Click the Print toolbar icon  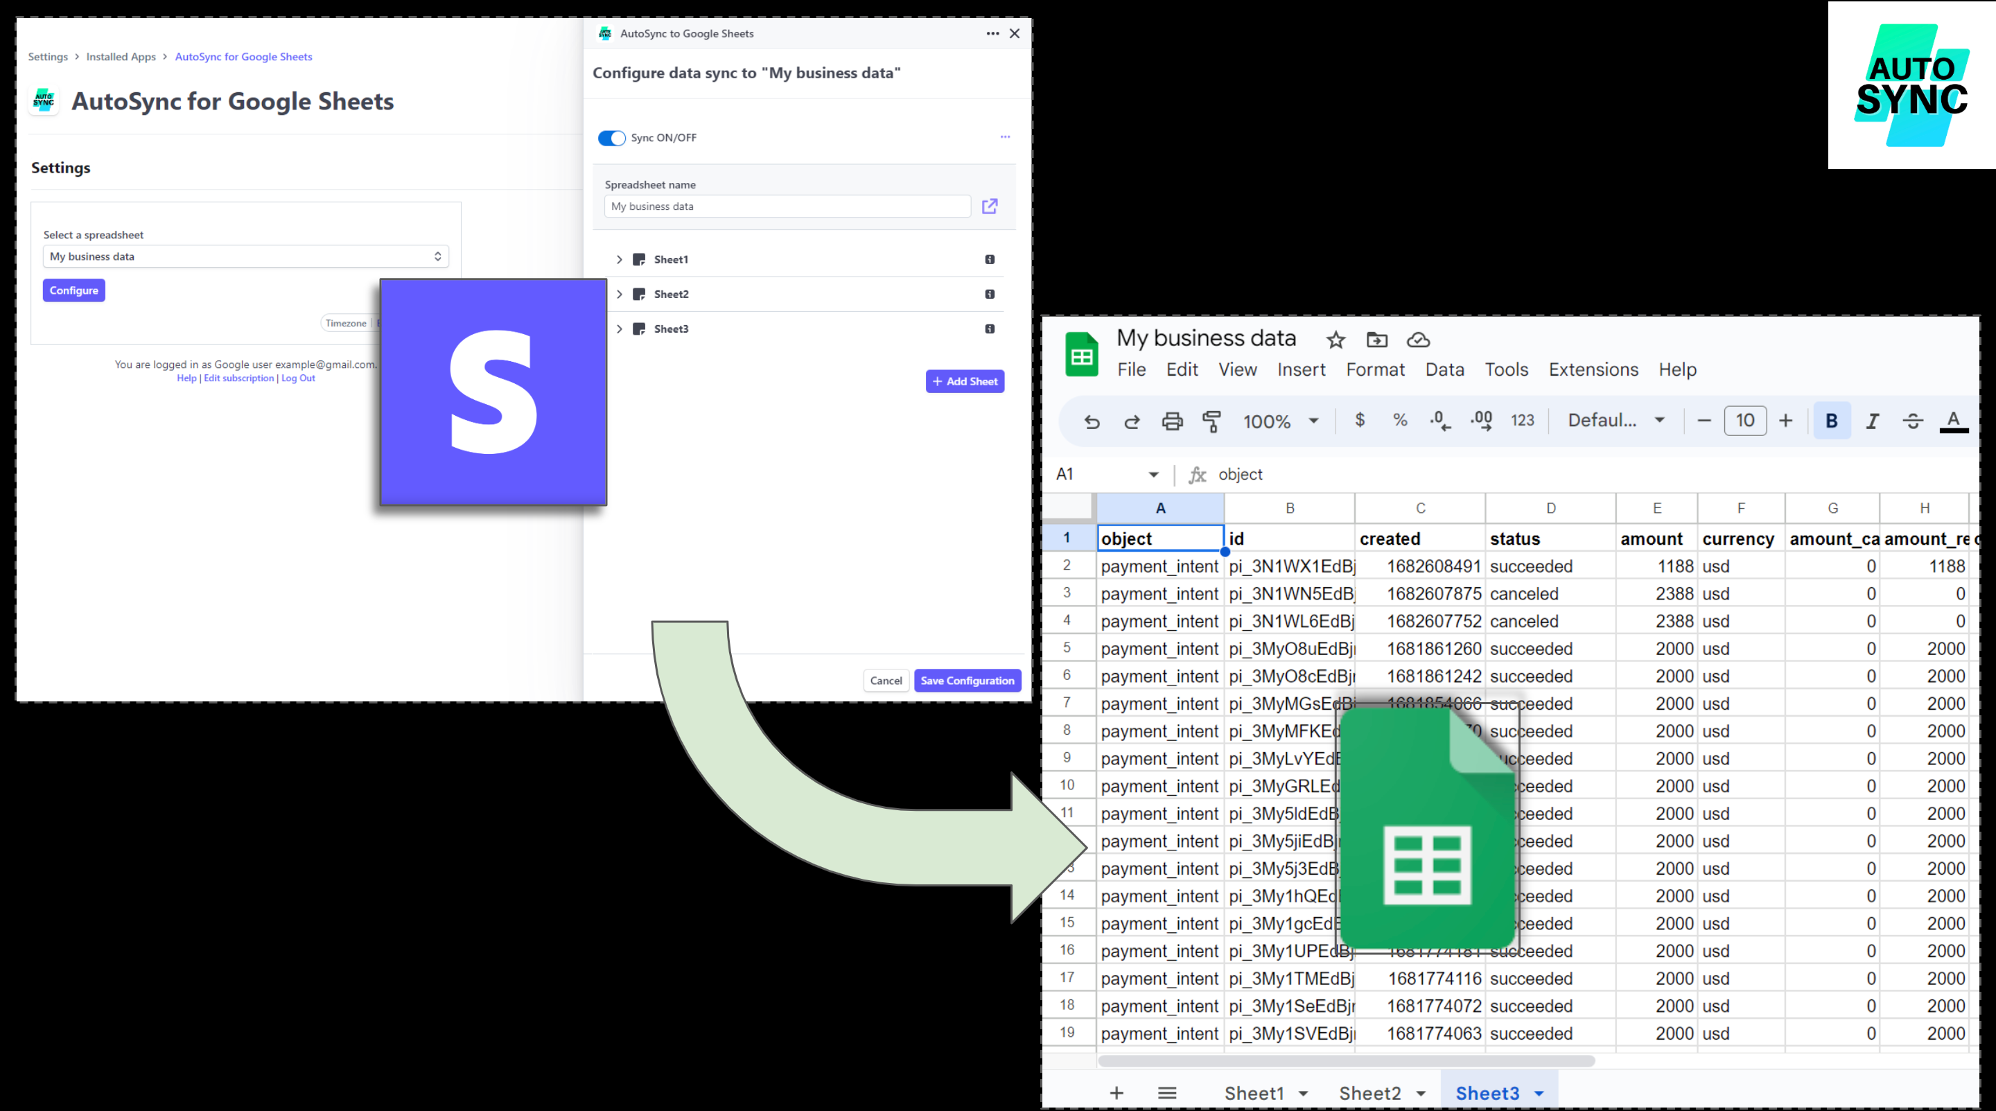pos(1173,421)
